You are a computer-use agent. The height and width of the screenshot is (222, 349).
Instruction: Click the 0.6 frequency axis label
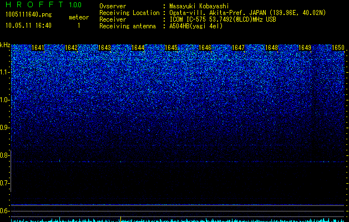(4, 211)
